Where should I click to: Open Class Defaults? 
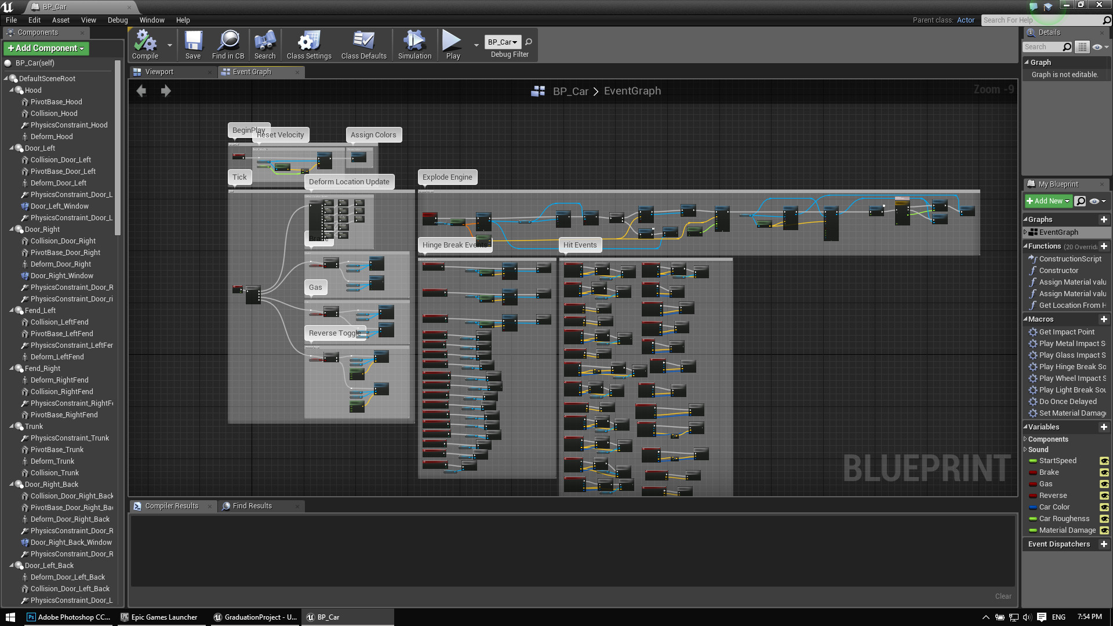[x=363, y=45]
